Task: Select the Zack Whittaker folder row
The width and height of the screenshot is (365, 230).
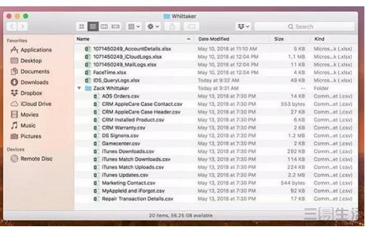Action: [216, 88]
